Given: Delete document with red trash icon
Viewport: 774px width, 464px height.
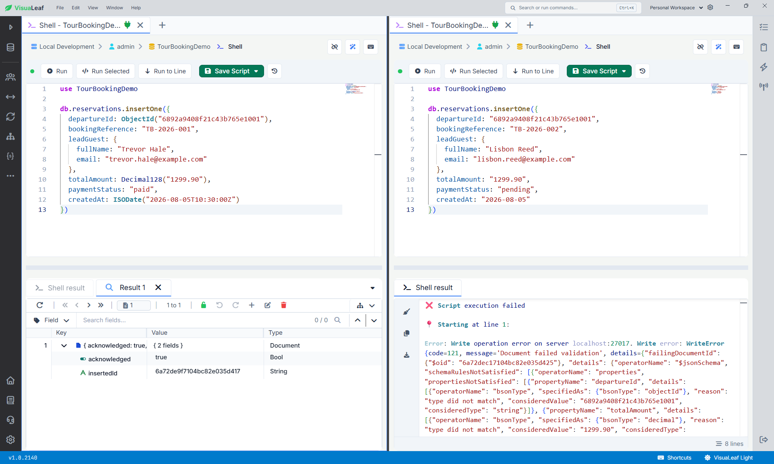Looking at the screenshot, I should [x=284, y=305].
